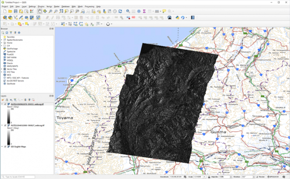The image size is (290, 179).
Task: Click the Temporal Controller clock icon
Action: pyautogui.click(x=115, y=11)
